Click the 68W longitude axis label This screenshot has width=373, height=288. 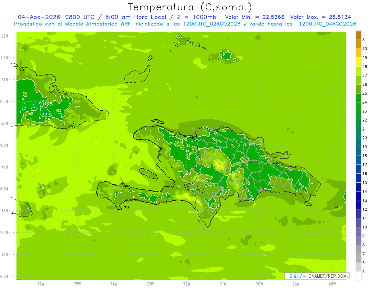(332, 283)
